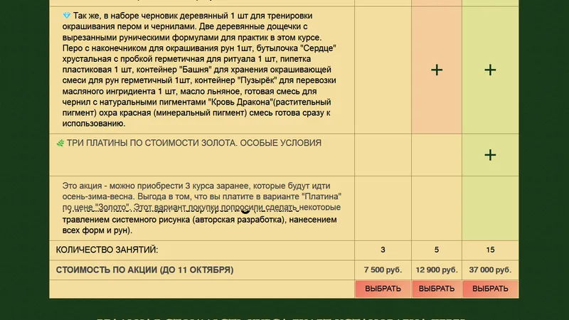
Task: Click price '37 000 руб.'
Action: tap(490, 270)
